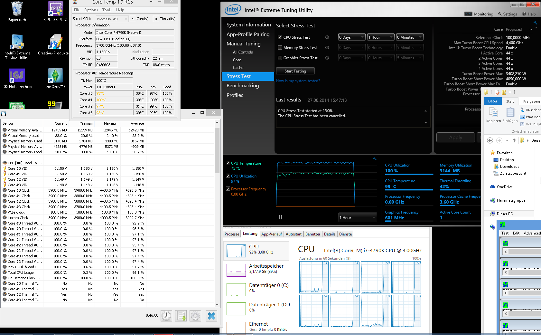Select System Information in Intel XTU sidebar
Screen dimensions: 541x335
click(x=248, y=25)
